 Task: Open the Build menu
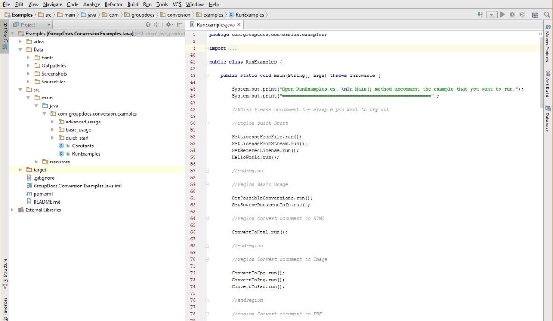pyautogui.click(x=133, y=4)
